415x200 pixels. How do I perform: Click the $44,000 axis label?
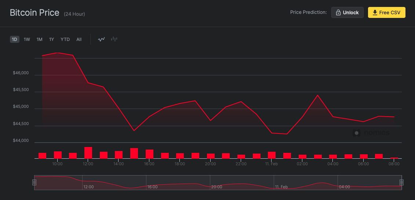pos(21,141)
